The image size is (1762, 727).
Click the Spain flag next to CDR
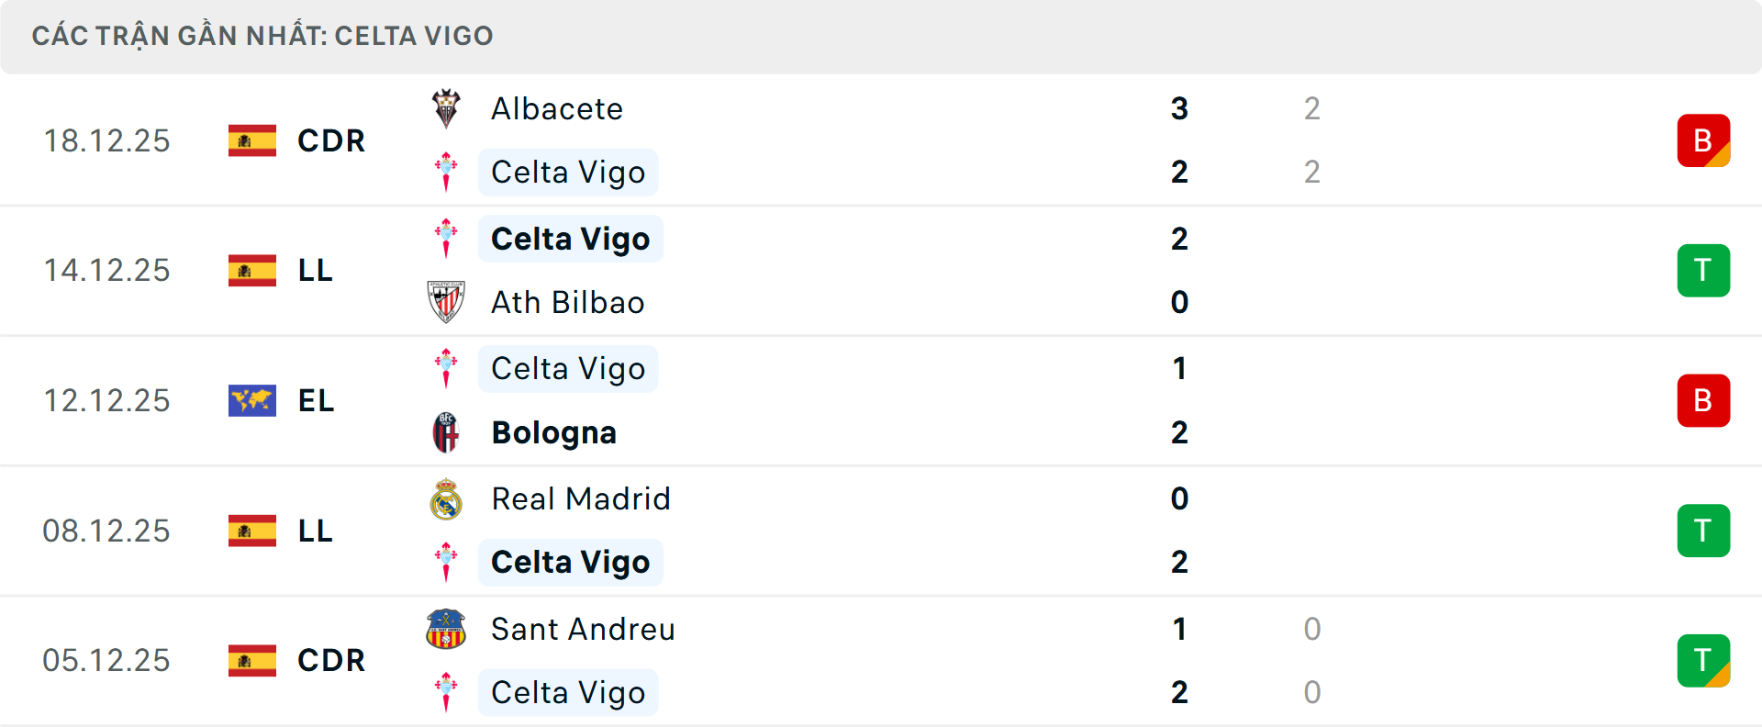[x=251, y=140]
